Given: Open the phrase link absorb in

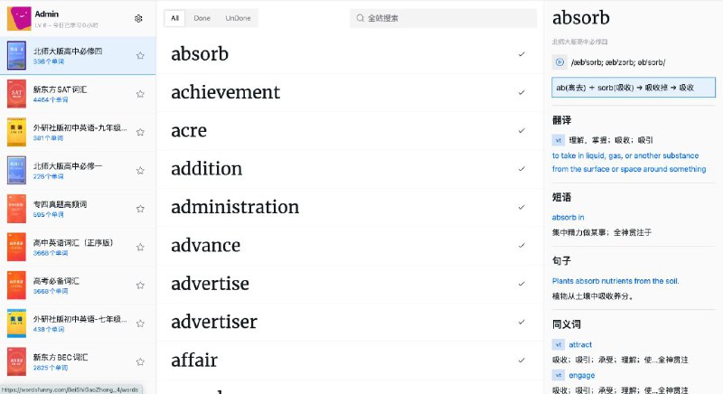Looking at the screenshot, I should pyautogui.click(x=568, y=217).
